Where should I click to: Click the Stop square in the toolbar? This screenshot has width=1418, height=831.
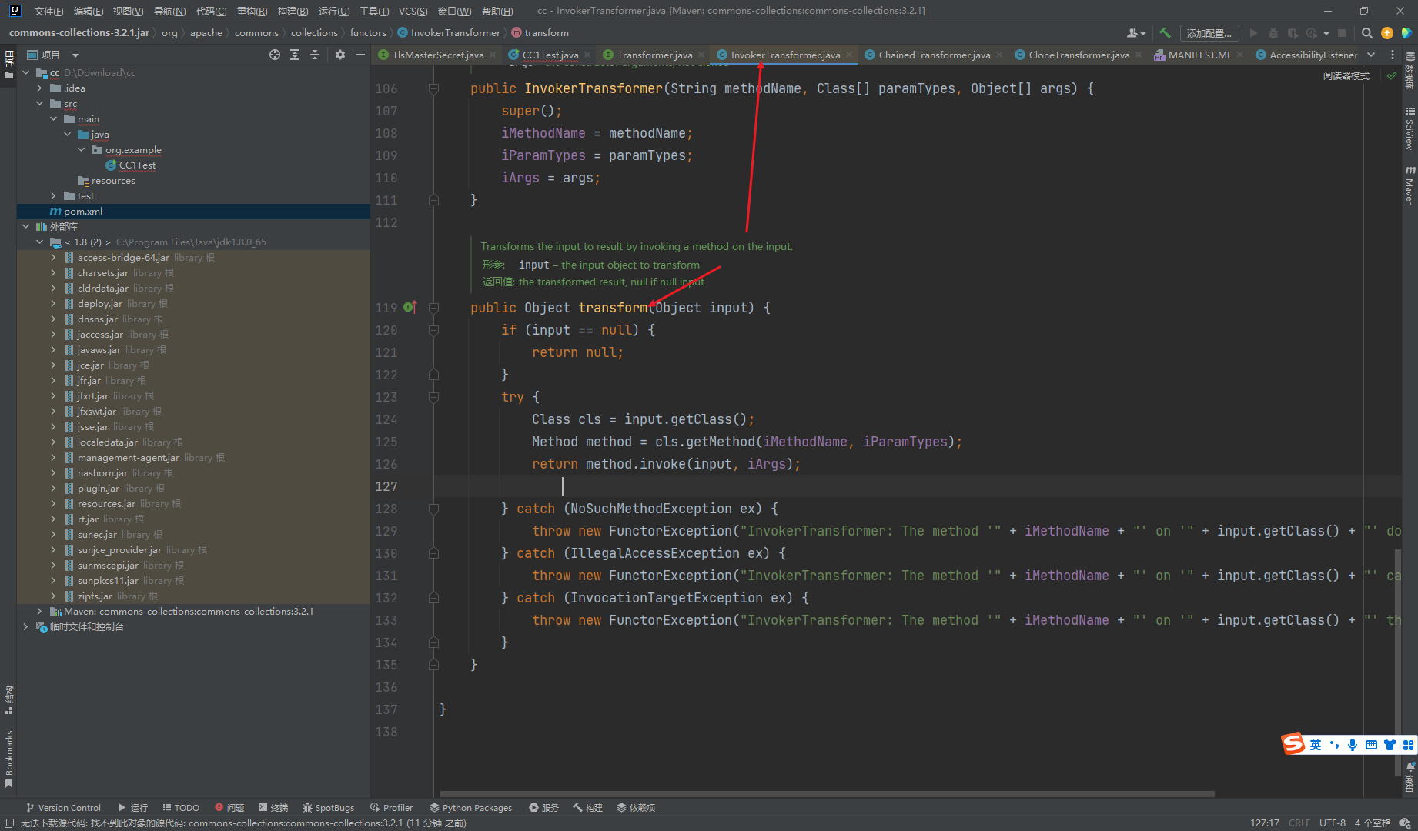coord(1342,33)
